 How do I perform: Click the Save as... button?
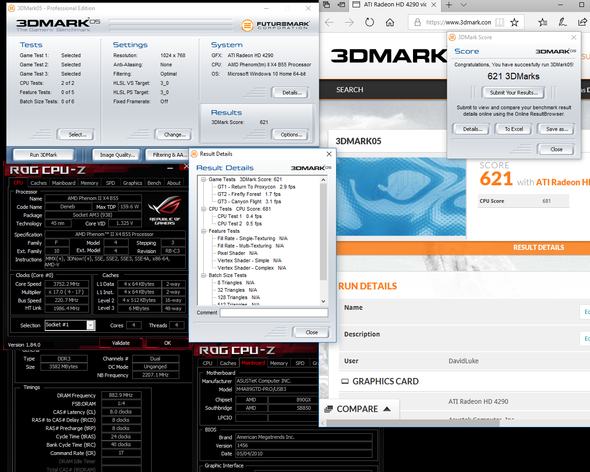pos(557,129)
